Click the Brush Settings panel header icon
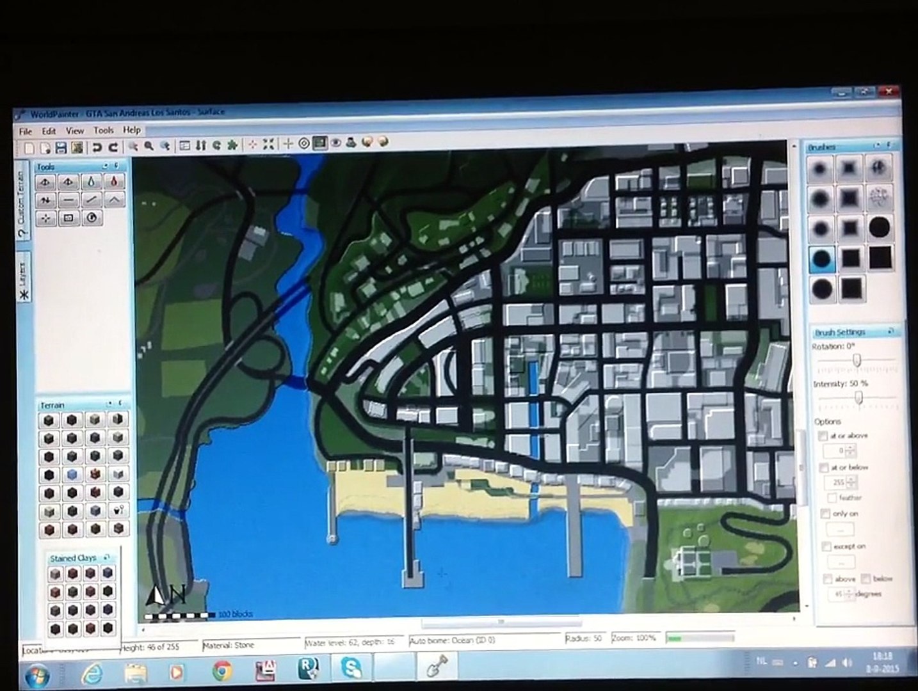 pyautogui.click(x=890, y=331)
